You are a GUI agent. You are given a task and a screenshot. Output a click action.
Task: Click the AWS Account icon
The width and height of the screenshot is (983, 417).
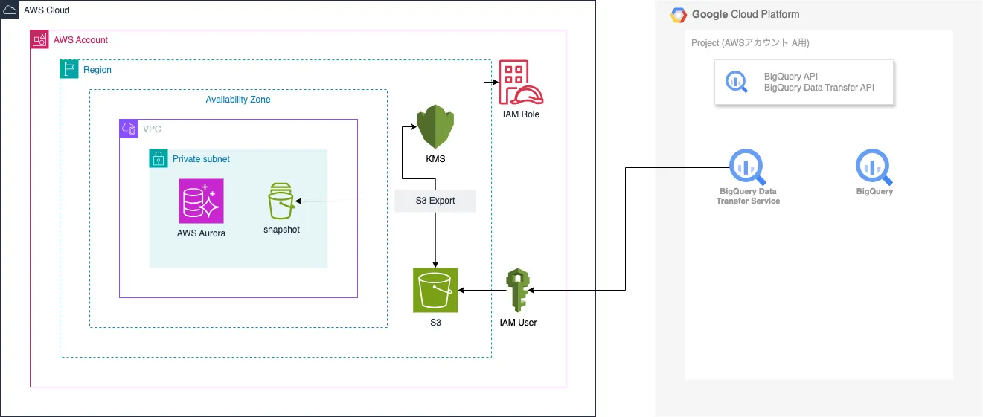[39, 39]
